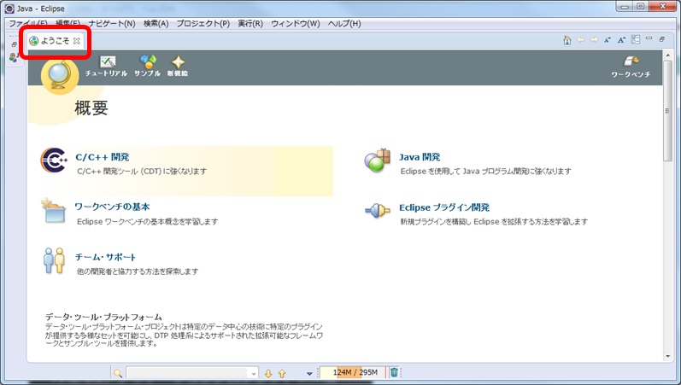The width and height of the screenshot is (681, 385).
Task: Click the Java 開発 spheres icon
Action: (x=377, y=160)
